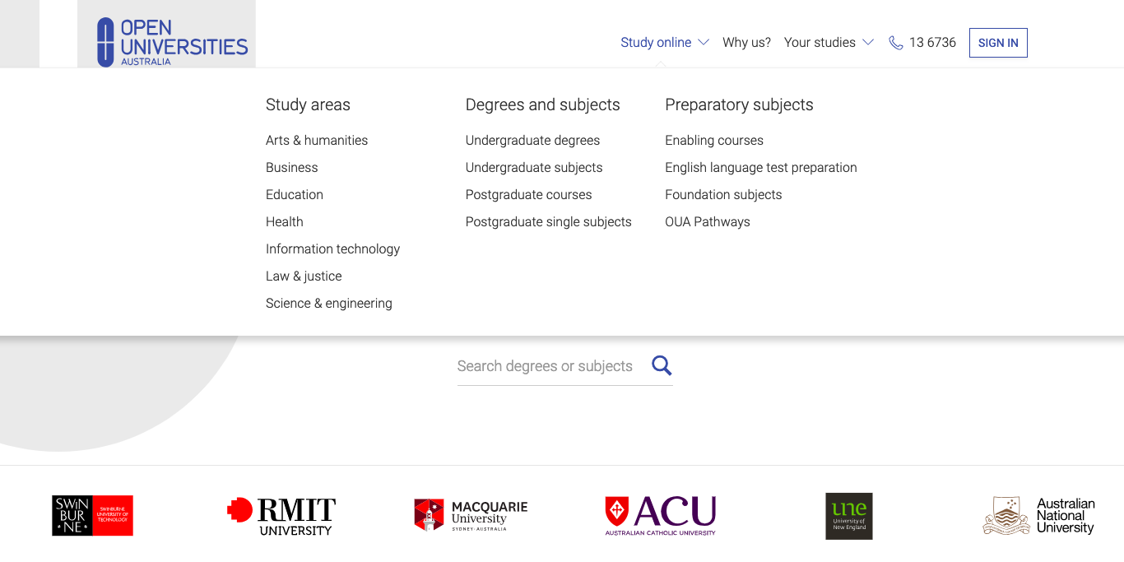The height and width of the screenshot is (562, 1124).
Task: Expand the Your studies dropdown chevron
Action: click(868, 43)
